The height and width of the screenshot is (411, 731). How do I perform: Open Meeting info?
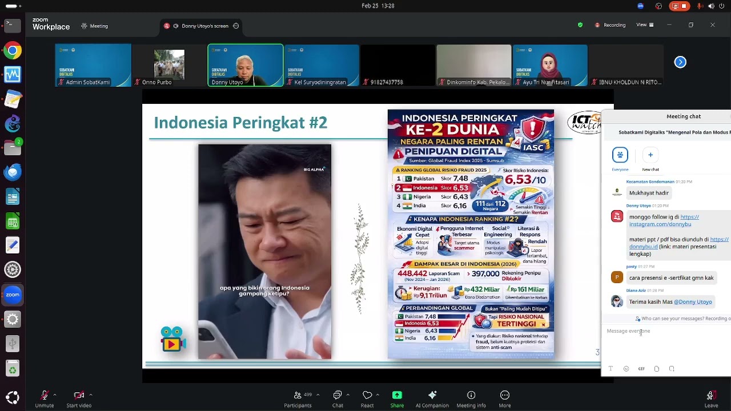pos(471,398)
